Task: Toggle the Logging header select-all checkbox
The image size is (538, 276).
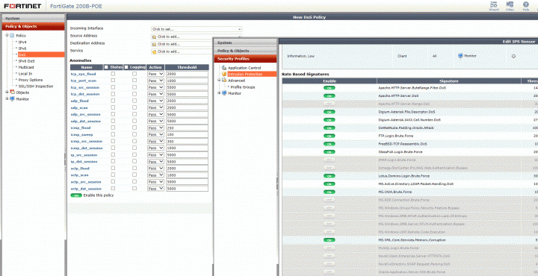Action: tap(126, 67)
